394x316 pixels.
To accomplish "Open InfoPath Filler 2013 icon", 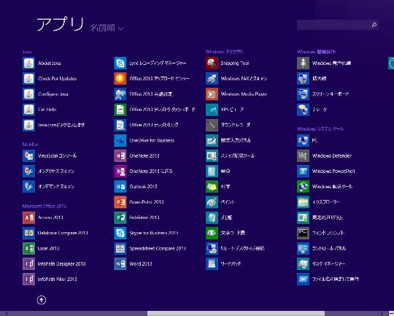I will 28,279.
